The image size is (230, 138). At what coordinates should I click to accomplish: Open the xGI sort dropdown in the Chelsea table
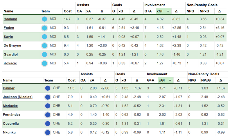(169, 80)
